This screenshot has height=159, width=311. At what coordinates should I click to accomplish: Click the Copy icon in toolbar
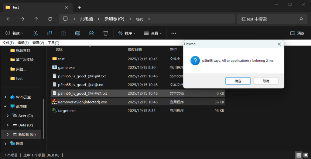(x=50, y=33)
